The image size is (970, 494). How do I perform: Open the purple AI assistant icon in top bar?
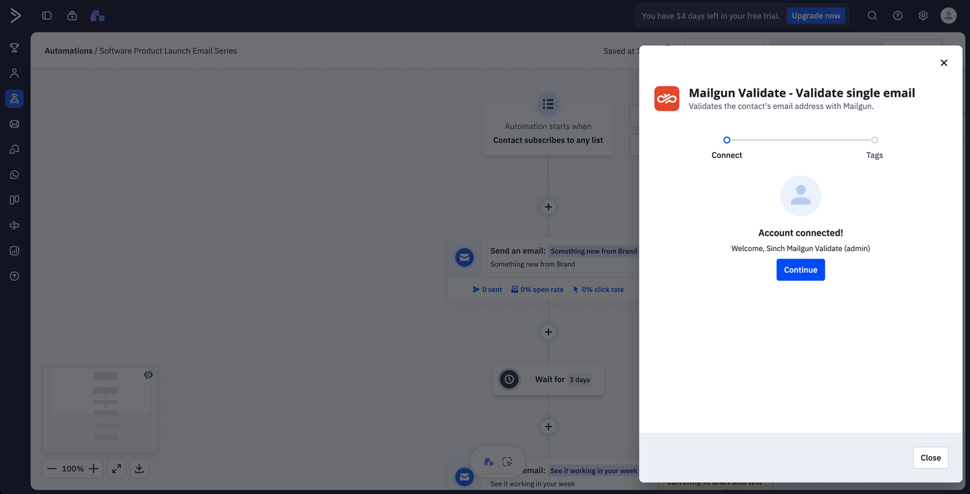(97, 16)
